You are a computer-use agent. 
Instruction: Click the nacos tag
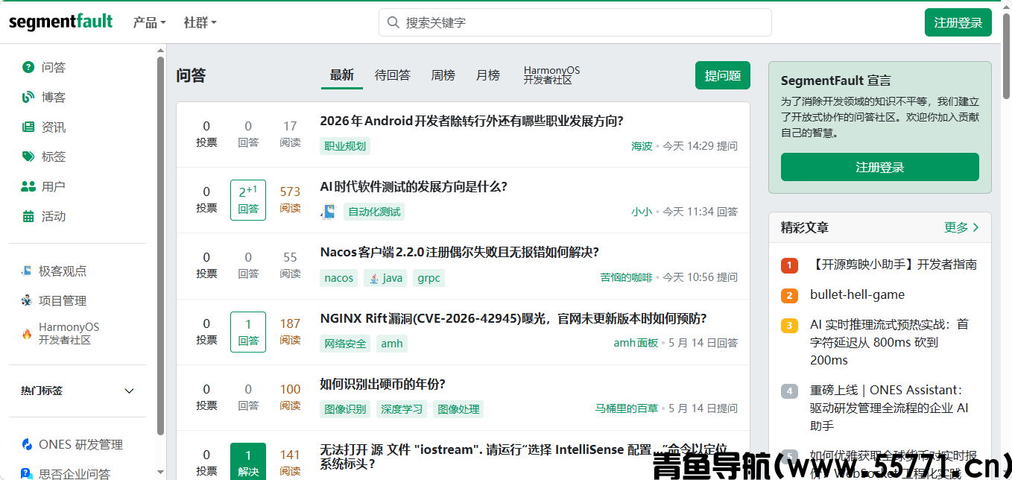[x=339, y=278]
